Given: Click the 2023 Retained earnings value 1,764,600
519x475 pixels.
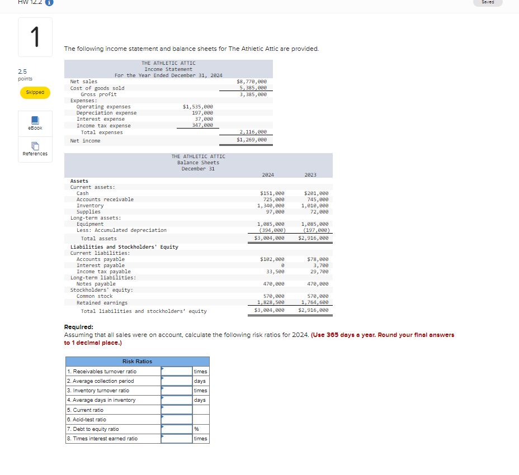Looking at the screenshot, I should tap(315, 302).
